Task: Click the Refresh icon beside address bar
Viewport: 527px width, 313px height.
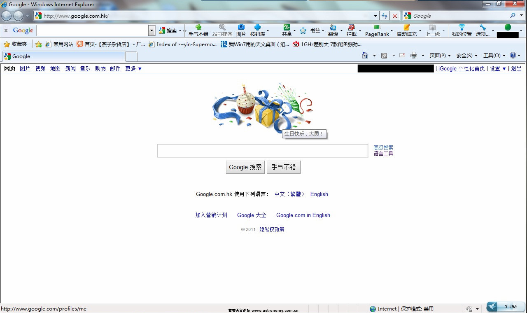Action: click(x=385, y=16)
